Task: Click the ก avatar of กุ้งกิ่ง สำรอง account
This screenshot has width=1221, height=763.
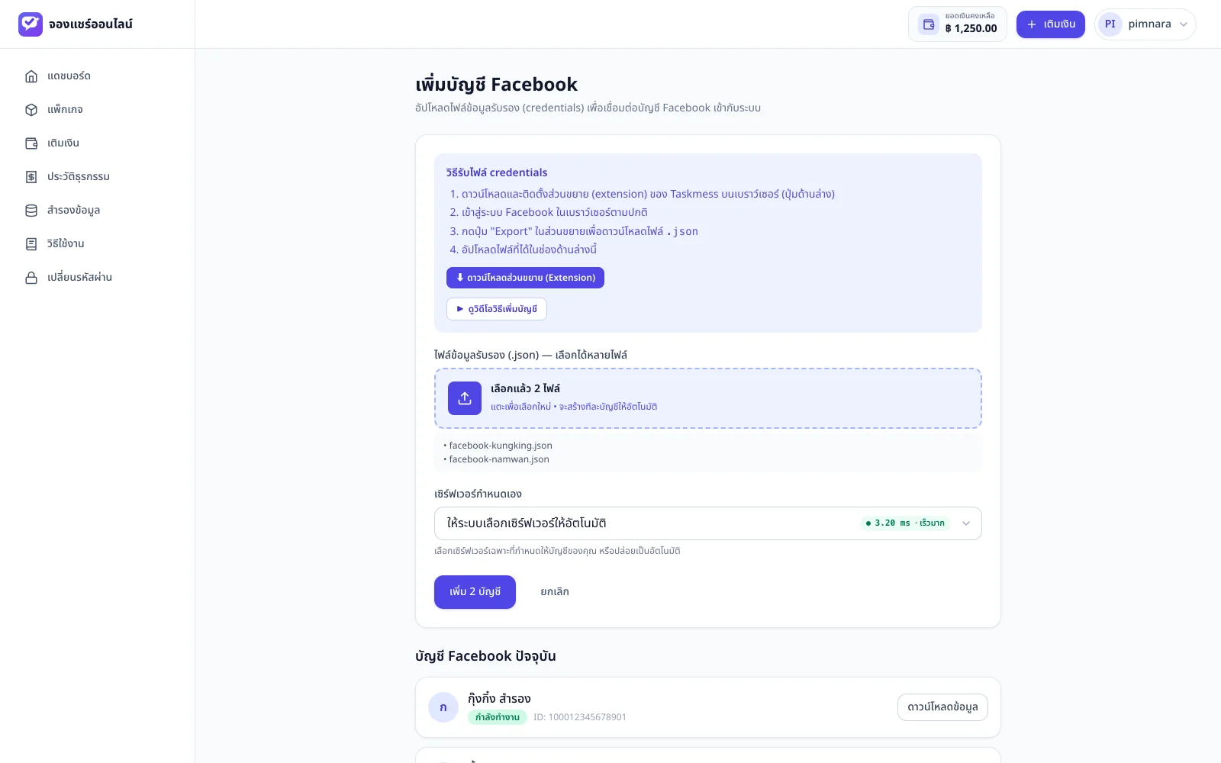Action: coord(443,707)
